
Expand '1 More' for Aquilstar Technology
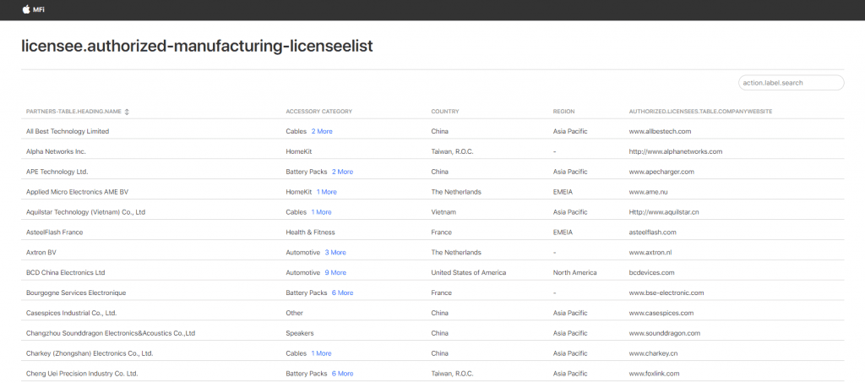coord(321,212)
